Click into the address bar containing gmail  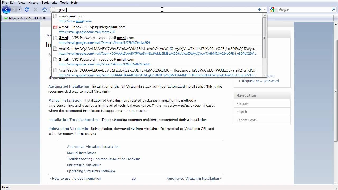coord(157,10)
